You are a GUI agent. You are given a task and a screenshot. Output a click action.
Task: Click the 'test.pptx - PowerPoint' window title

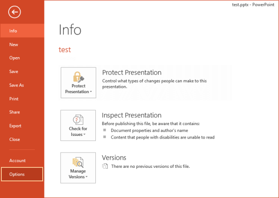[253, 5]
